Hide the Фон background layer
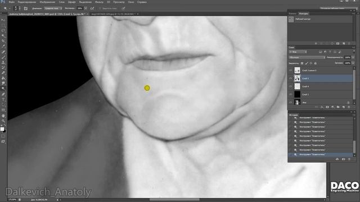This screenshot has width=360, height=202. click(290, 102)
